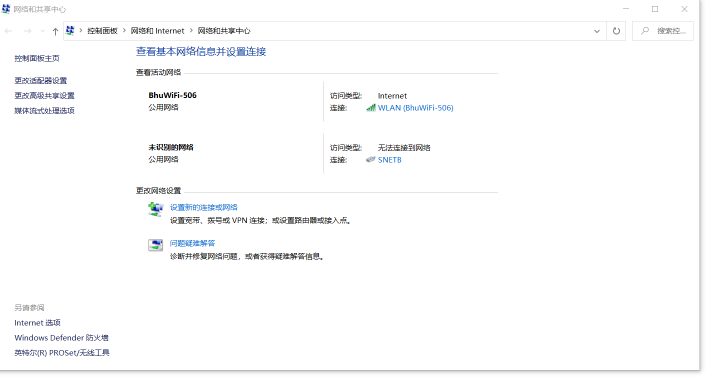Open 控制面板主页 in the sidebar
Screen dimensions: 706x378
point(37,58)
